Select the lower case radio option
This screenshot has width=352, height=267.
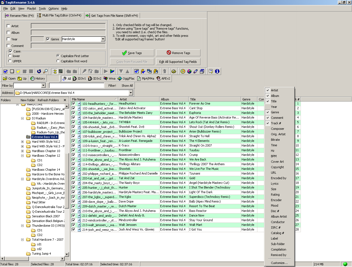click(x=10, y=56)
